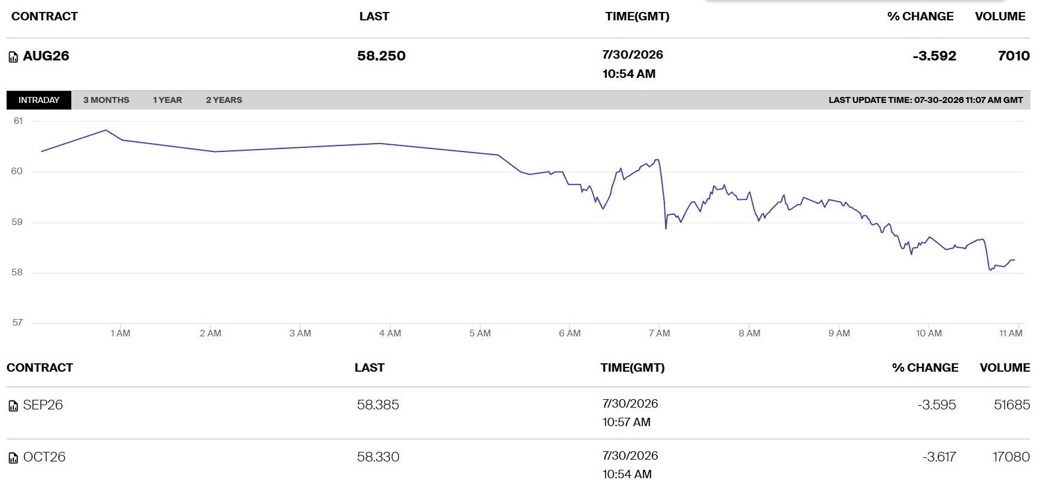Click the 10 AM label on time axis
This screenshot has height=483, width=1049.
pos(929,333)
